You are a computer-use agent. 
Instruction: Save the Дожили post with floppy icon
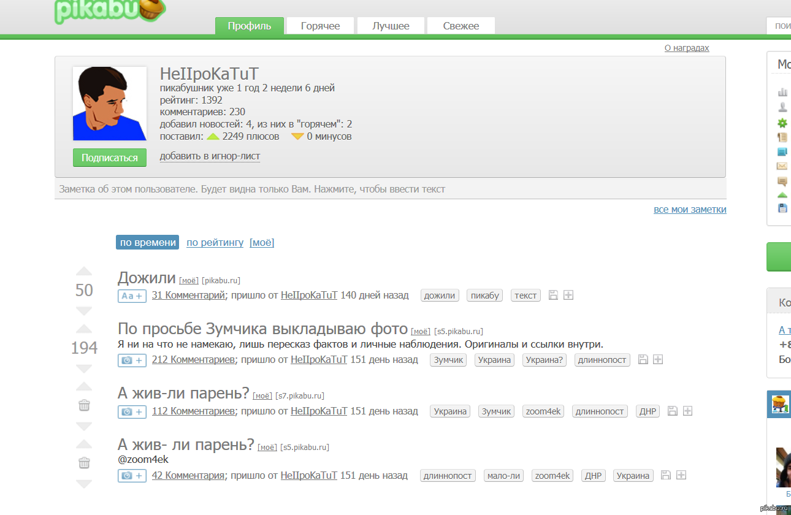(x=553, y=295)
